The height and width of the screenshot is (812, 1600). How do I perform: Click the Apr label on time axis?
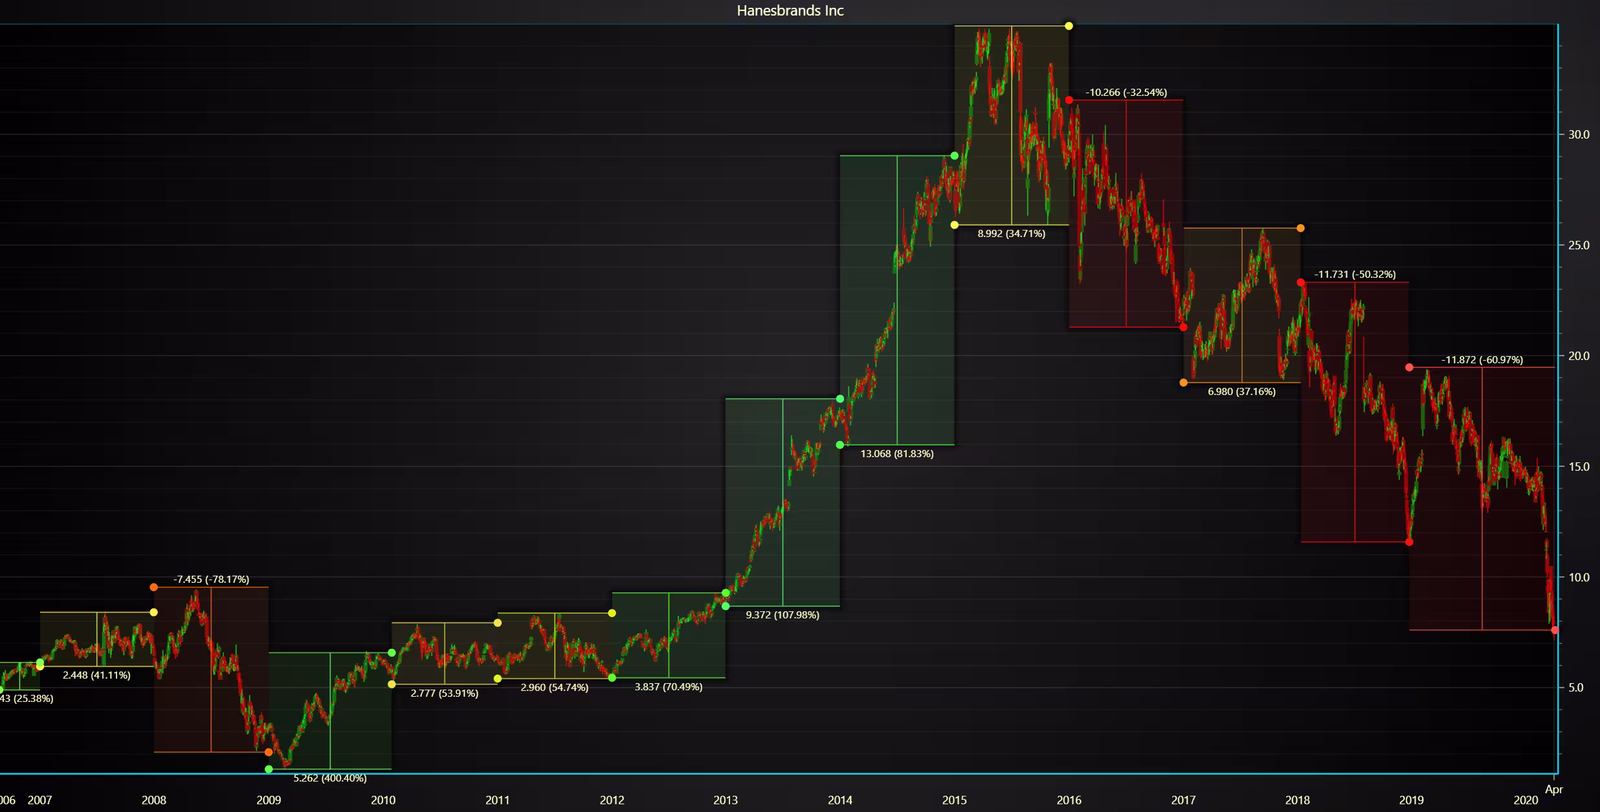(1554, 789)
